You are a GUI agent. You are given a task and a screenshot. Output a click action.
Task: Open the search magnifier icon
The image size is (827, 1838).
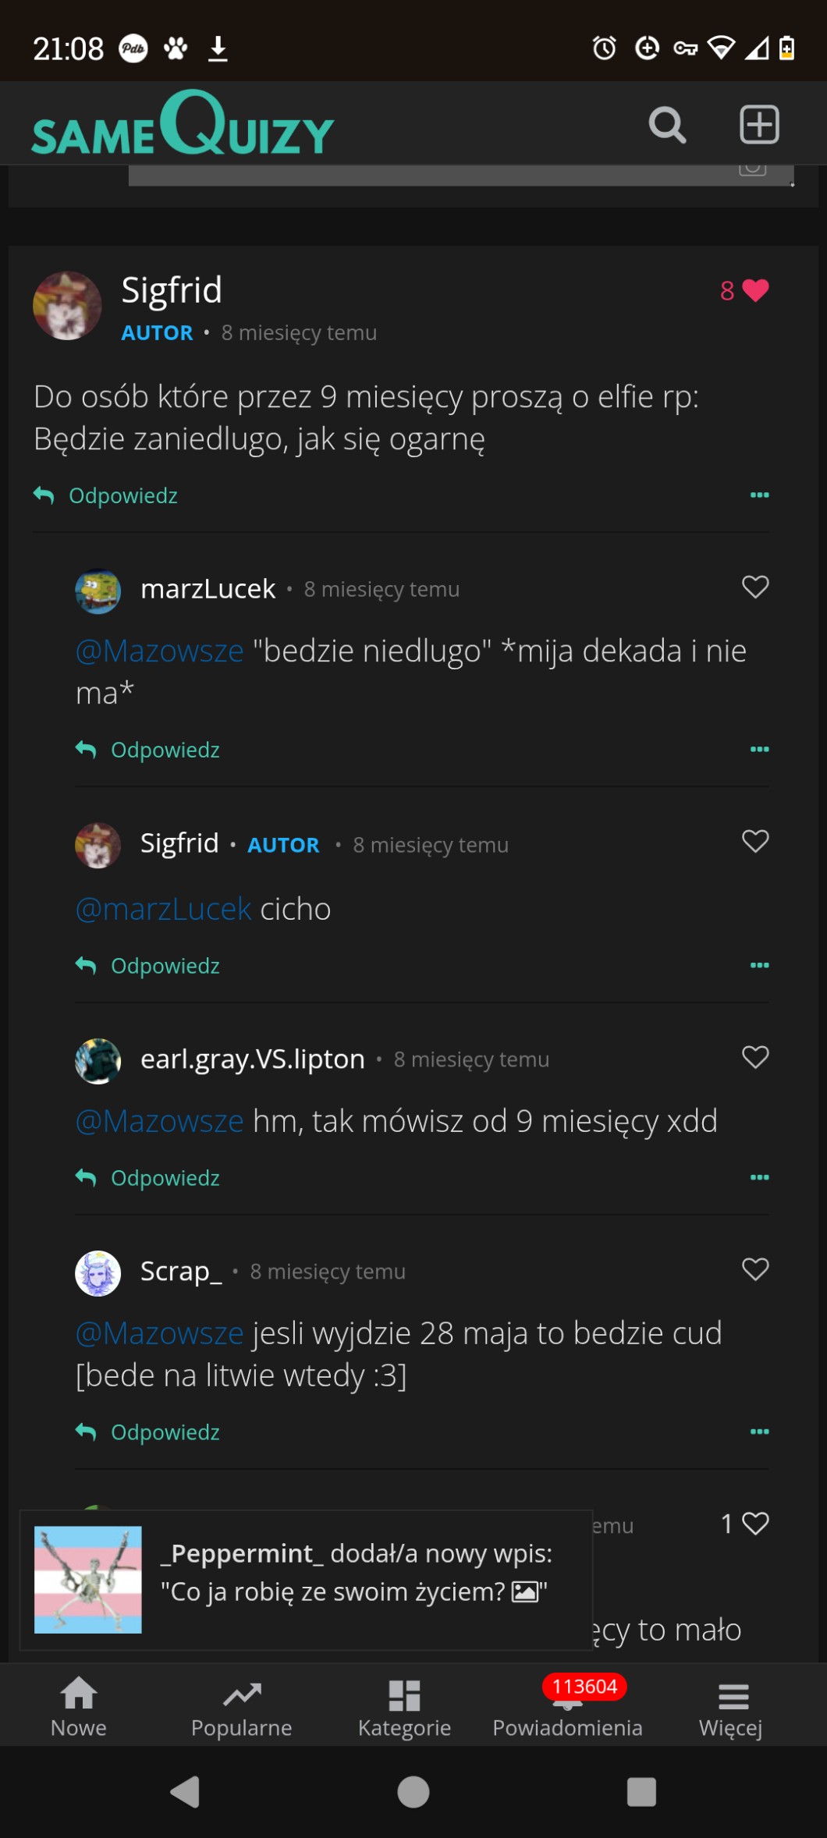[667, 125]
